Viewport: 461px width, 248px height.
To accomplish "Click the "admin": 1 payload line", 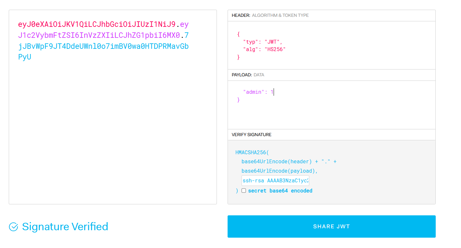I will (258, 92).
